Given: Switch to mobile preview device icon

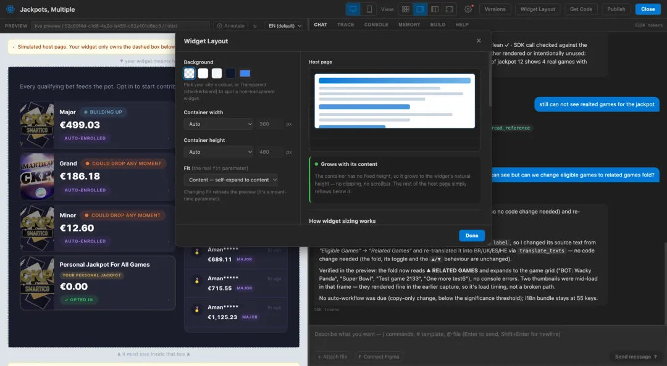Looking at the screenshot, I should (369, 9).
